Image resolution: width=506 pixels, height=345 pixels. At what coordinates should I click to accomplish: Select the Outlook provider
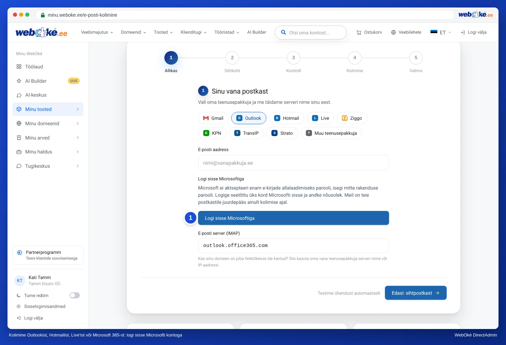(x=249, y=118)
